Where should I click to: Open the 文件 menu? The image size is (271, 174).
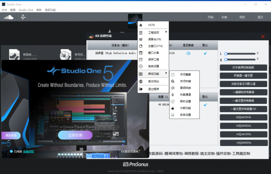pyautogui.click(x=4, y=10)
